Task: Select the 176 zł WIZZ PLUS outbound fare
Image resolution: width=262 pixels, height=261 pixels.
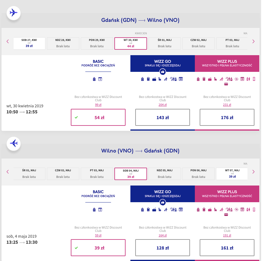Action: coord(227,118)
